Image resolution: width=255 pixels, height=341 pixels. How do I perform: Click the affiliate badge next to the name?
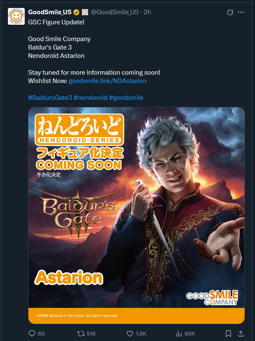click(x=85, y=13)
